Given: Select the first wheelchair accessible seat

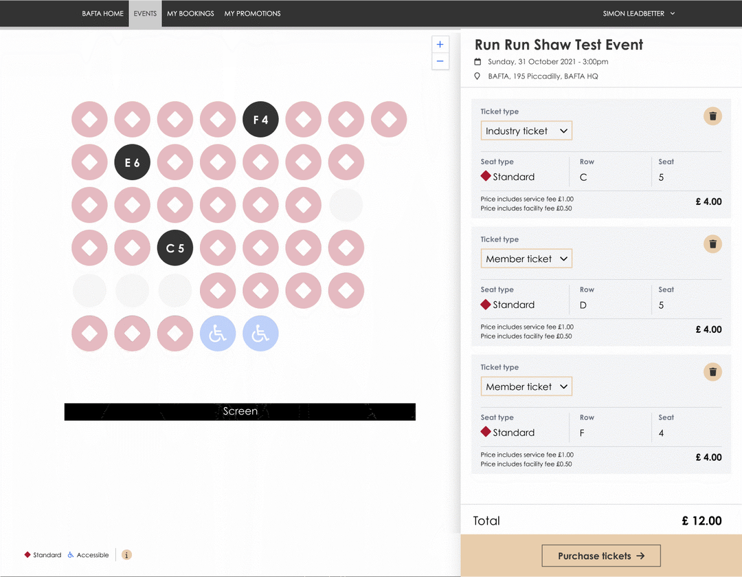Looking at the screenshot, I should pyautogui.click(x=218, y=334).
